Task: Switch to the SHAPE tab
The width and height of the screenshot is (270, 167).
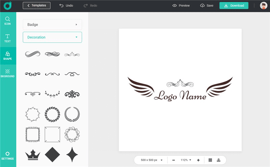Action: pyautogui.click(x=7, y=56)
